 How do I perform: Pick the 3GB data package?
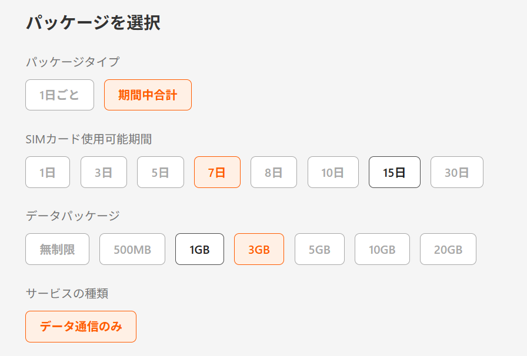tap(259, 249)
